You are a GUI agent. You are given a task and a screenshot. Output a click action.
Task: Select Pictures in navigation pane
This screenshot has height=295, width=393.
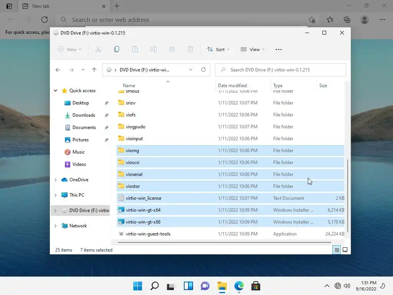pyautogui.click(x=80, y=140)
